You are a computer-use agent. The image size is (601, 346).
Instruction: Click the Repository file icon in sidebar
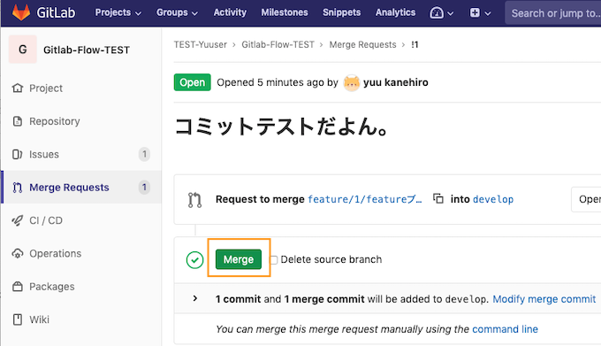pos(18,121)
